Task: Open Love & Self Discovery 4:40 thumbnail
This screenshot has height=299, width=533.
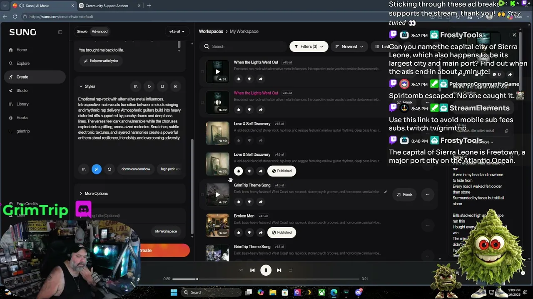Action: (x=217, y=133)
